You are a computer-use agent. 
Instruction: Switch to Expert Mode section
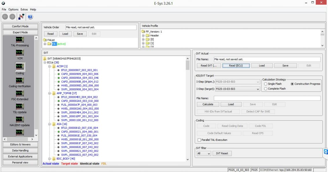[x=20, y=32]
